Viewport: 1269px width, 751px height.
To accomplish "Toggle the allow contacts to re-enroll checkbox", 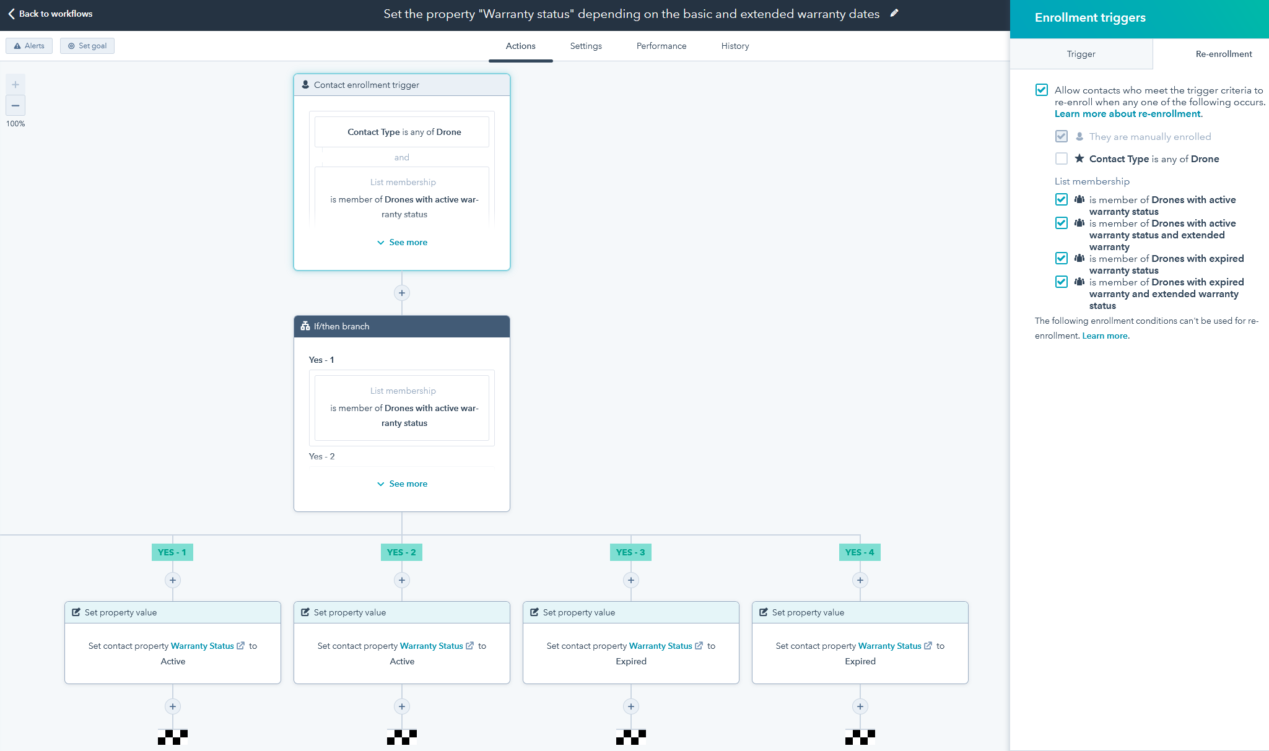I will coord(1042,90).
